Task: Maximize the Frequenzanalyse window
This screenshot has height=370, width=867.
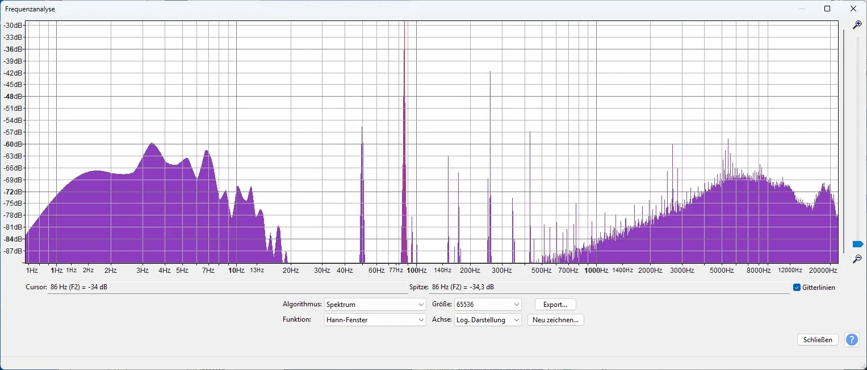Action: (x=827, y=9)
